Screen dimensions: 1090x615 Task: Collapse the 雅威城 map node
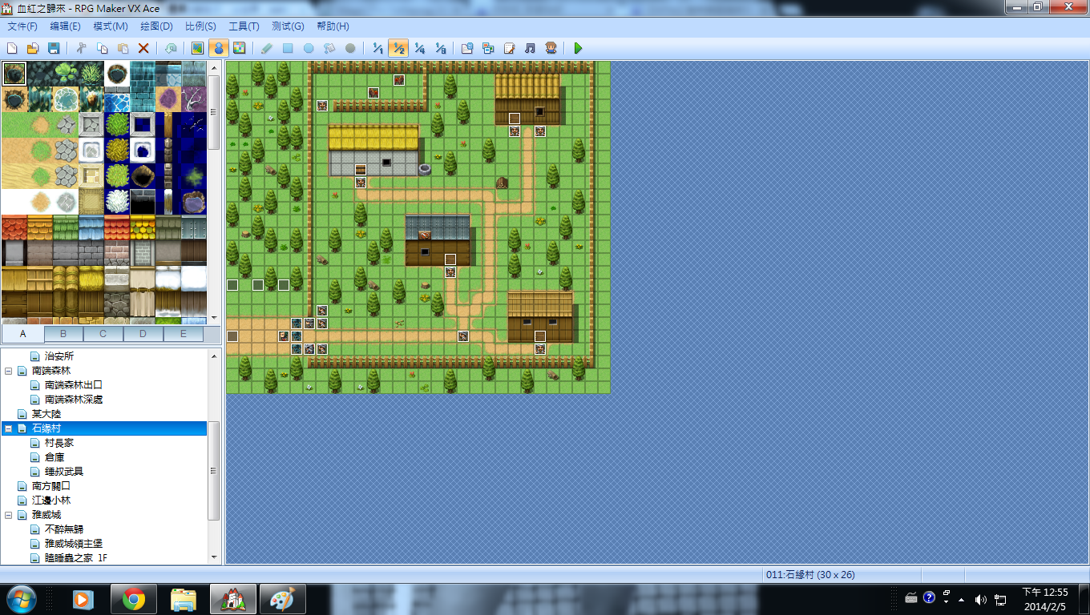9,515
